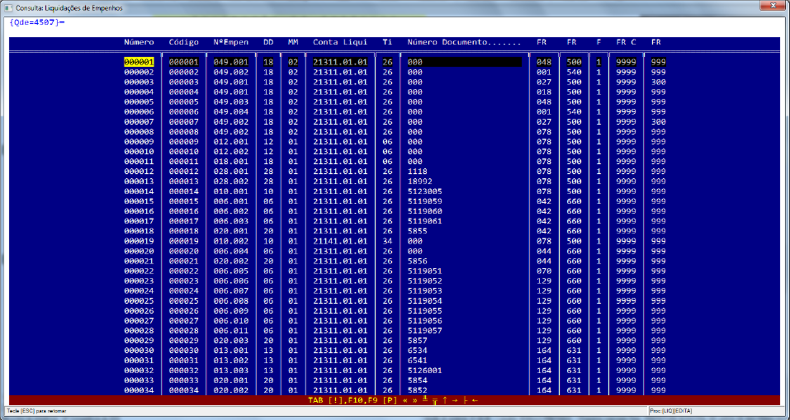Click the Número column header
The width and height of the screenshot is (790, 420).
(139, 42)
